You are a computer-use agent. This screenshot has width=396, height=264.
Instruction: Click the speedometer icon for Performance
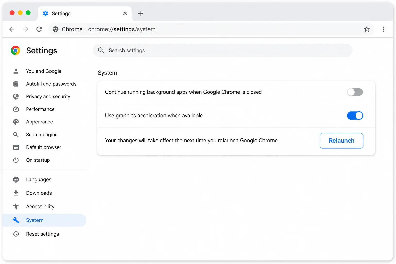pyautogui.click(x=16, y=109)
